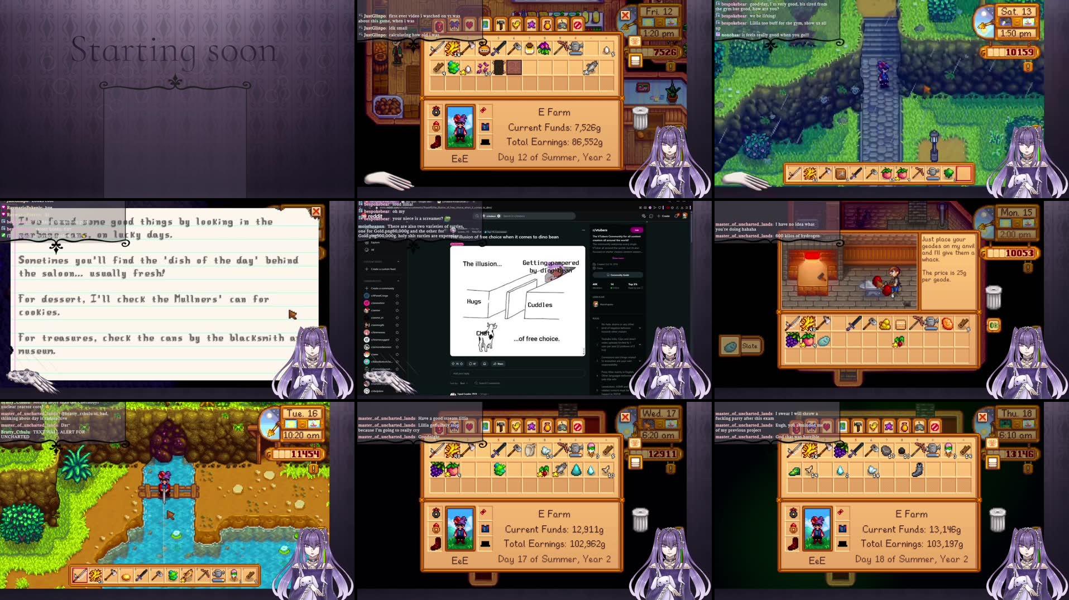This screenshot has height=600, width=1069.
Task: Select the wood stack of 5 in Mon. 15 inventory
Action: pyautogui.click(x=964, y=323)
